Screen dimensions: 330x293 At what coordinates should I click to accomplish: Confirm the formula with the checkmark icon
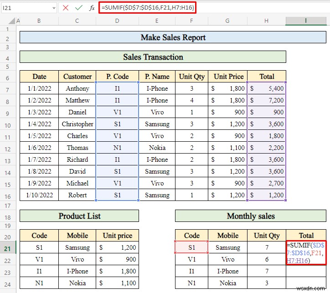(78, 8)
